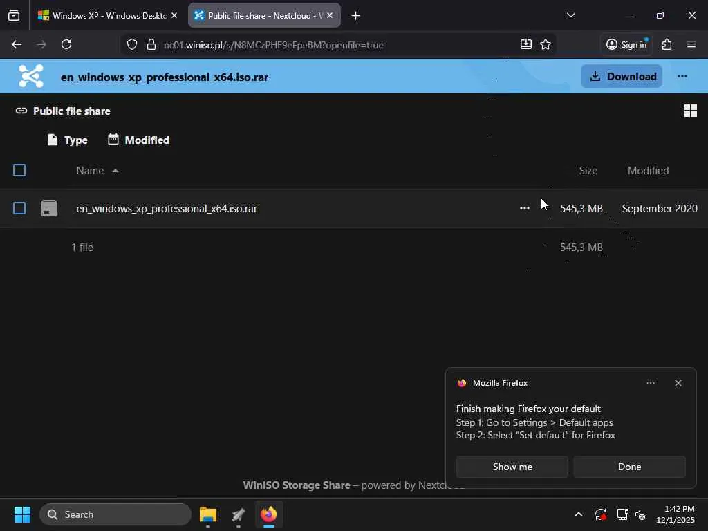Install site as app icon in address bar
The image size is (708, 531).
point(526,44)
